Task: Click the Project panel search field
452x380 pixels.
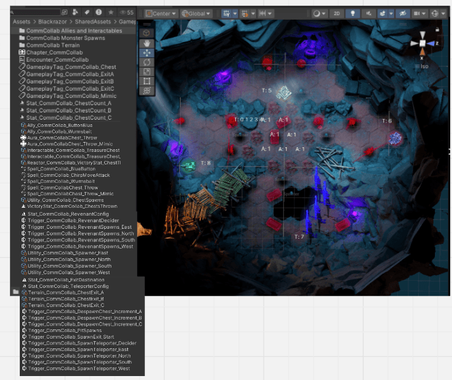Action: click(x=37, y=12)
